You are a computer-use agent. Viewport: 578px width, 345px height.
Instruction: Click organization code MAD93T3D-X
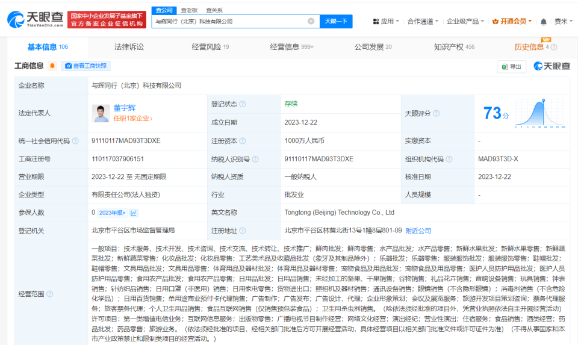498,159
